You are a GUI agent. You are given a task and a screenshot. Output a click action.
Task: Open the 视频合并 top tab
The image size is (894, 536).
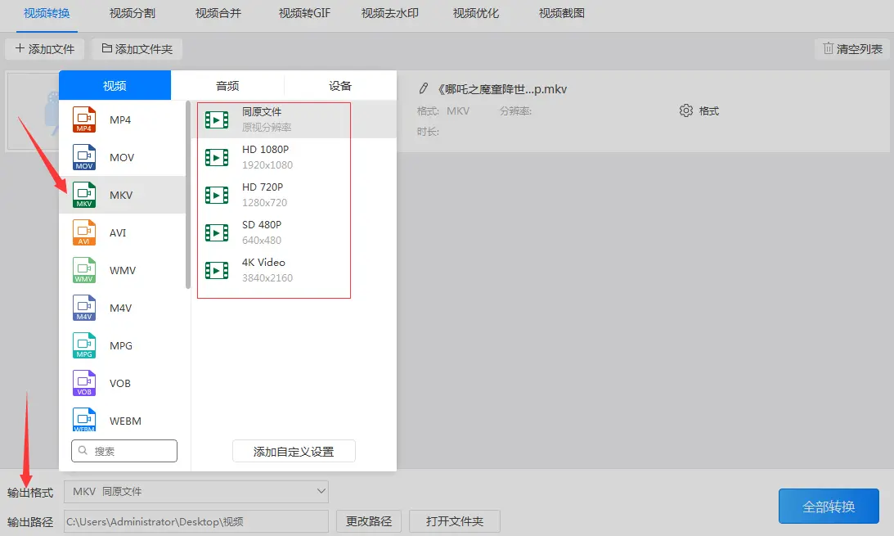[218, 13]
